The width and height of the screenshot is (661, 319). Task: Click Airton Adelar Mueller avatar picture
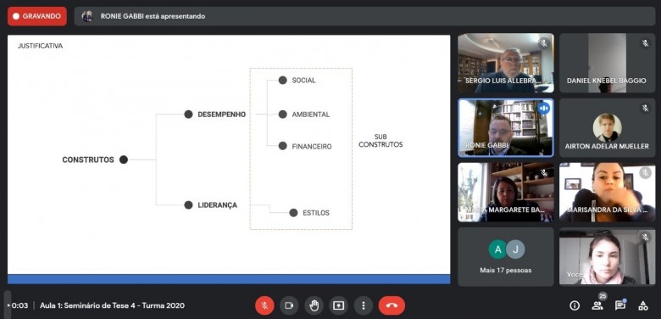[607, 127]
